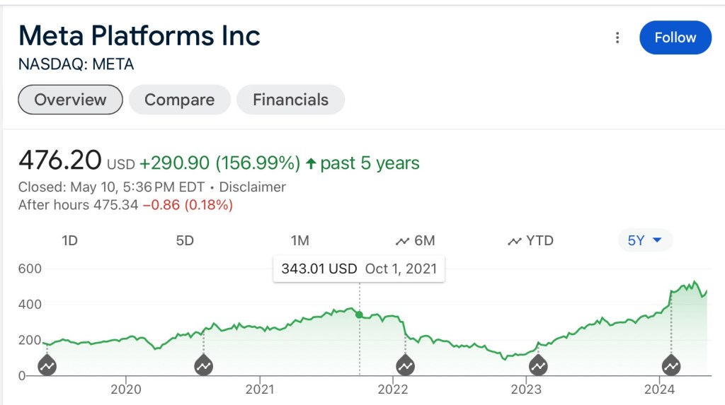Click the Meta Platforms Inc title
The image size is (725, 405).
(139, 35)
